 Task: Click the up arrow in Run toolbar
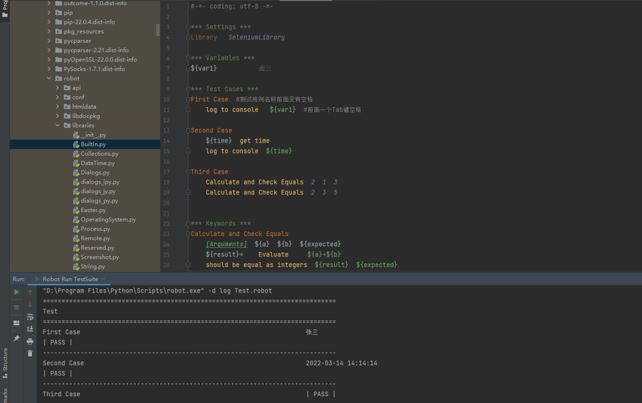point(30,292)
